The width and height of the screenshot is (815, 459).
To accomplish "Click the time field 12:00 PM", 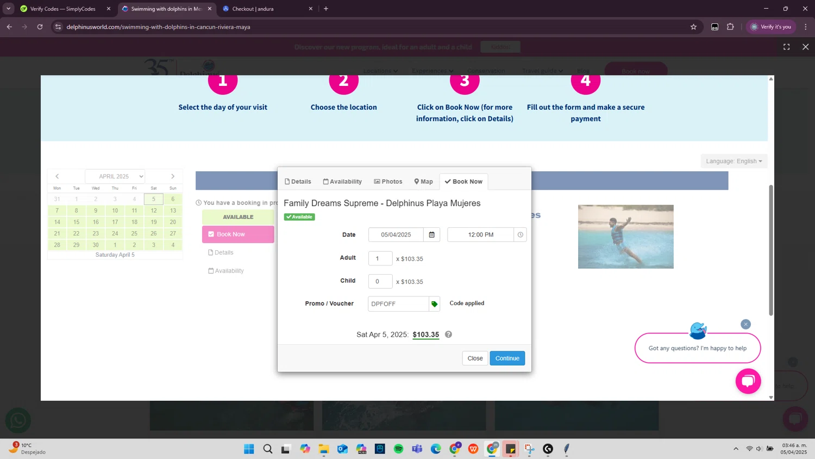I will click(481, 235).
